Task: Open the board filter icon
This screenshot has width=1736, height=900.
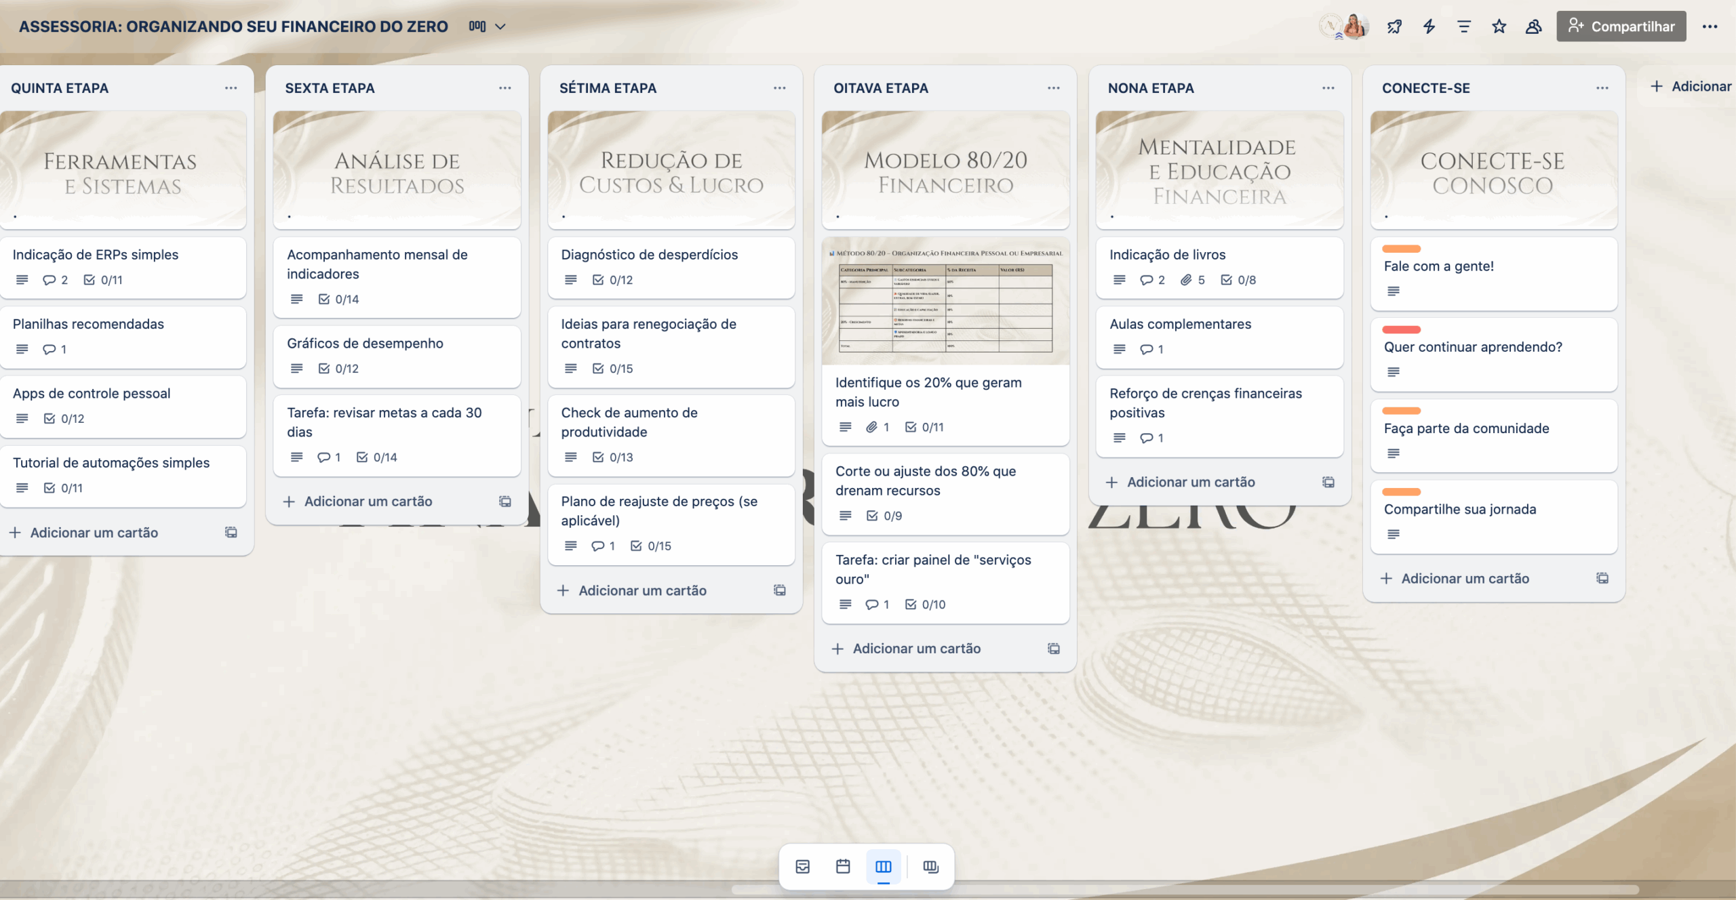Action: coord(1464,26)
